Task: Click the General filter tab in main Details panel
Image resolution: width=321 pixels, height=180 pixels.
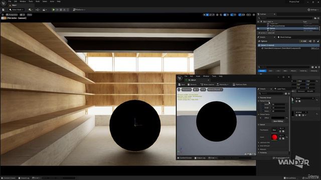Action: coord(262,71)
